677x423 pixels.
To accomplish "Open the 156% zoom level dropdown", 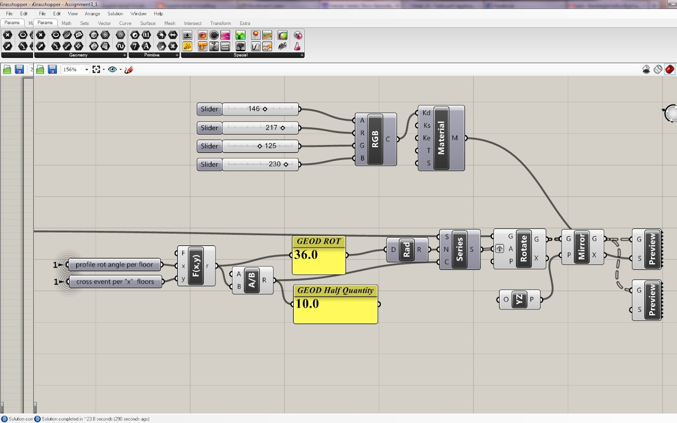I will pyautogui.click(x=87, y=69).
